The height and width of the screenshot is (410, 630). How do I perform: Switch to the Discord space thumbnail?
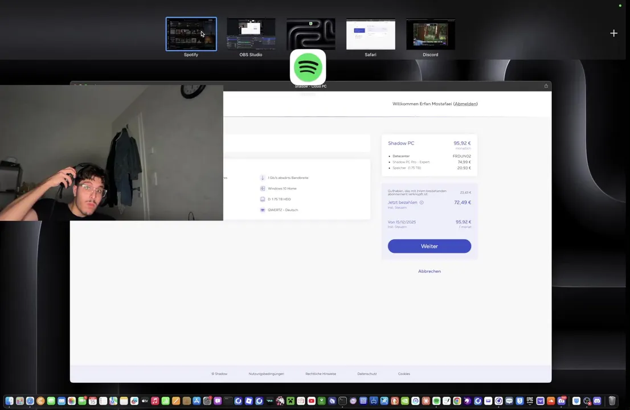point(430,34)
